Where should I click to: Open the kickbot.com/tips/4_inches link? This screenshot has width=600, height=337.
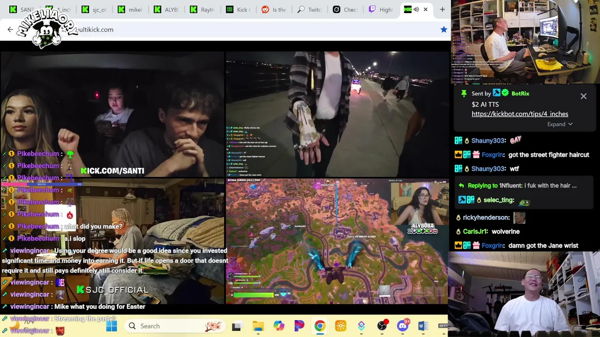[x=519, y=114]
